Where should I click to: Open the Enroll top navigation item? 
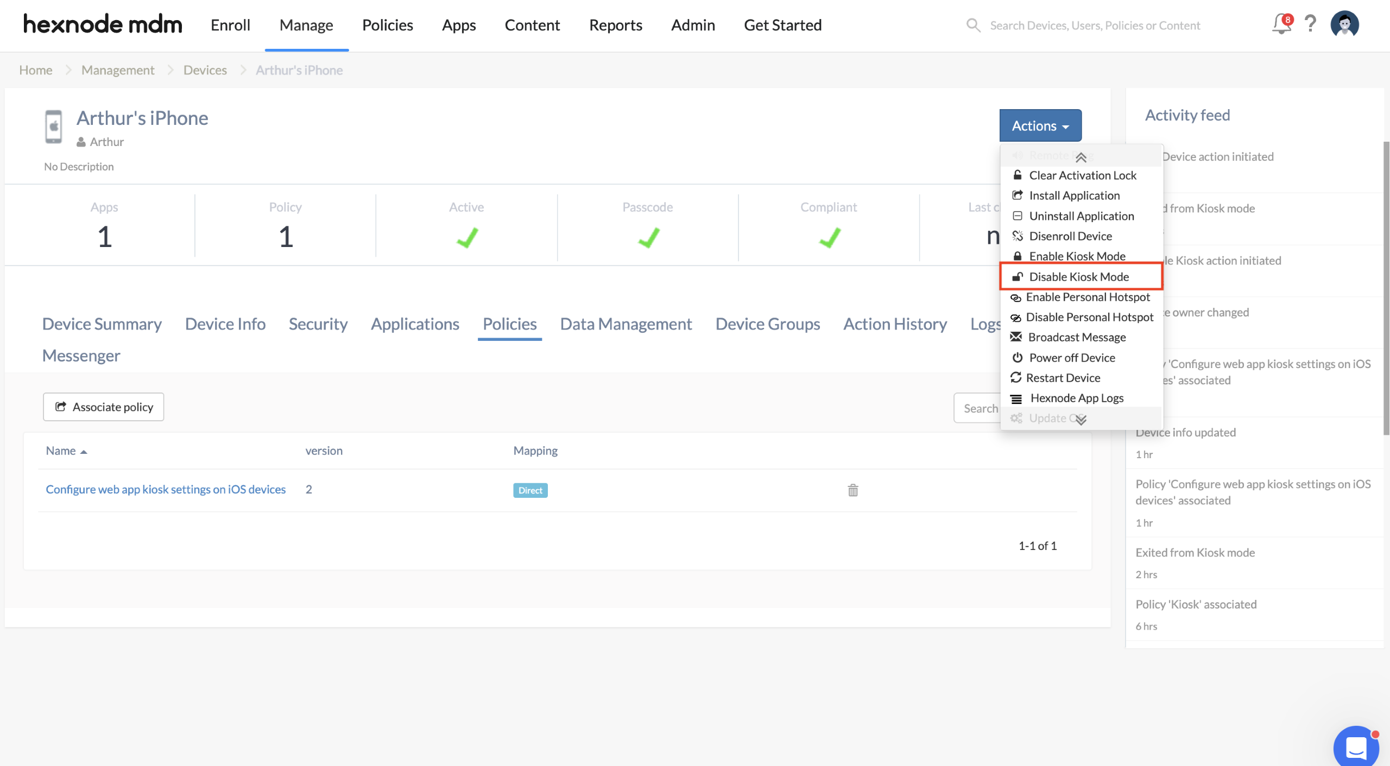pyautogui.click(x=230, y=25)
